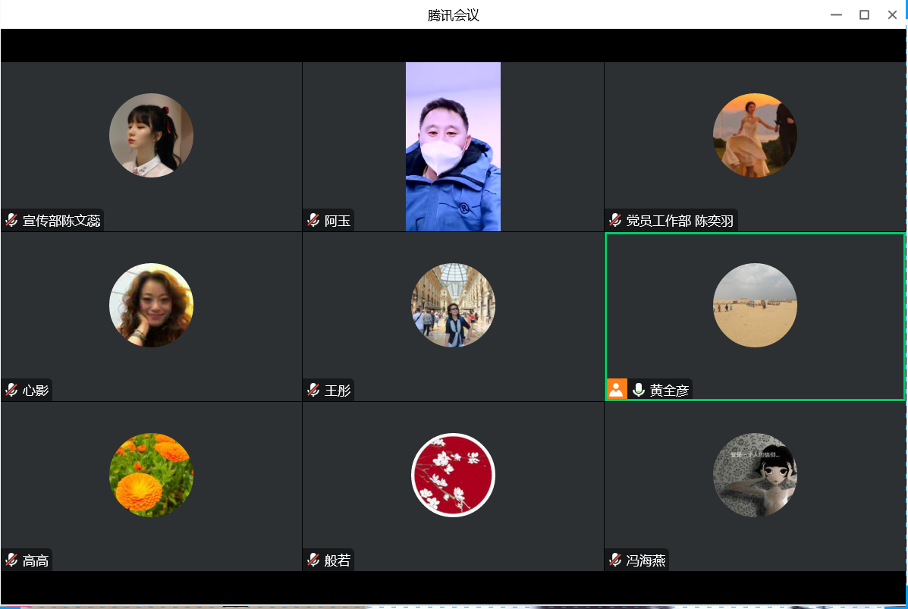This screenshot has height=609, width=908.
Task: Click the 冯海燕 name label
Action: (646, 560)
